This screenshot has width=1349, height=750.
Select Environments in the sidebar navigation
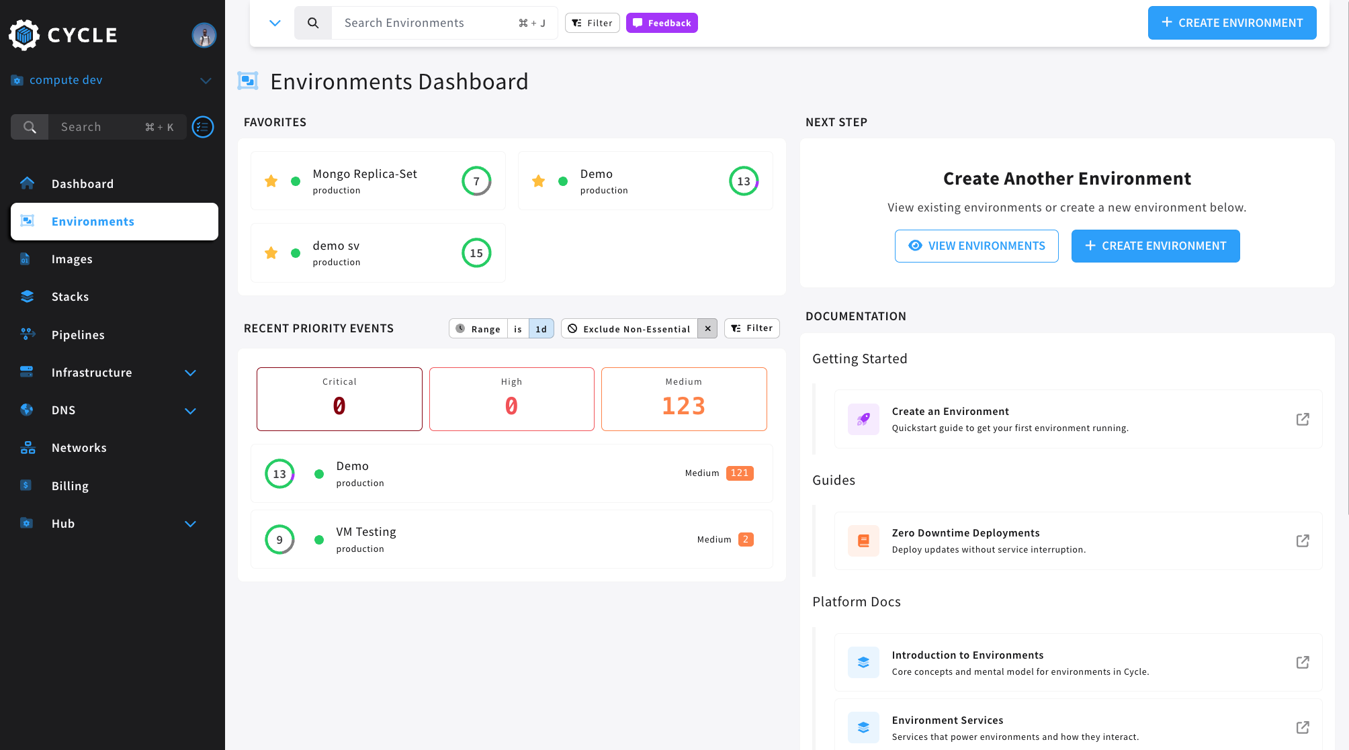pos(93,221)
